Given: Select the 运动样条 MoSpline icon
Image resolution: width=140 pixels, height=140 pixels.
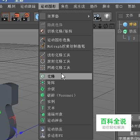Looking at the screenshot, I should click(x=42, y=120).
